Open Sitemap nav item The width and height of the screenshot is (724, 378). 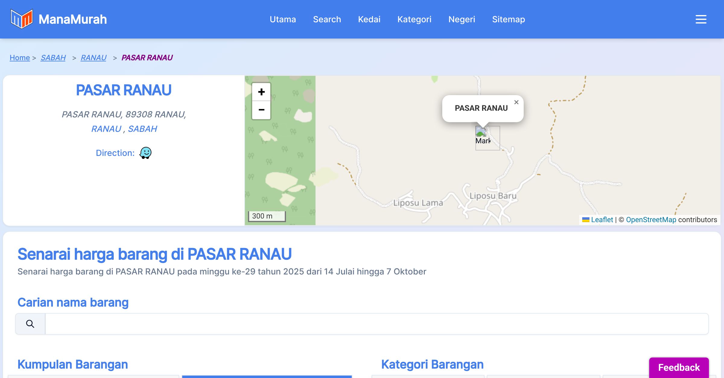coord(508,19)
